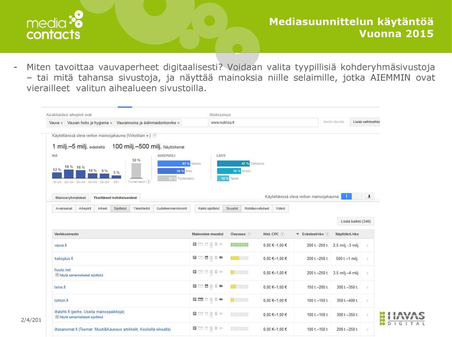
Task: Remove the Vauva topic chip
Action: [x=62, y=123]
